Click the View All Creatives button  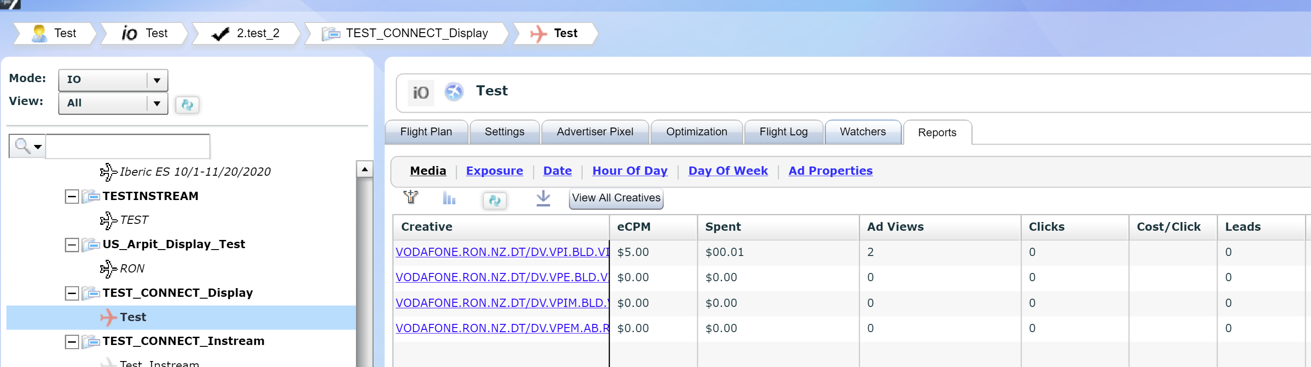pyautogui.click(x=615, y=198)
